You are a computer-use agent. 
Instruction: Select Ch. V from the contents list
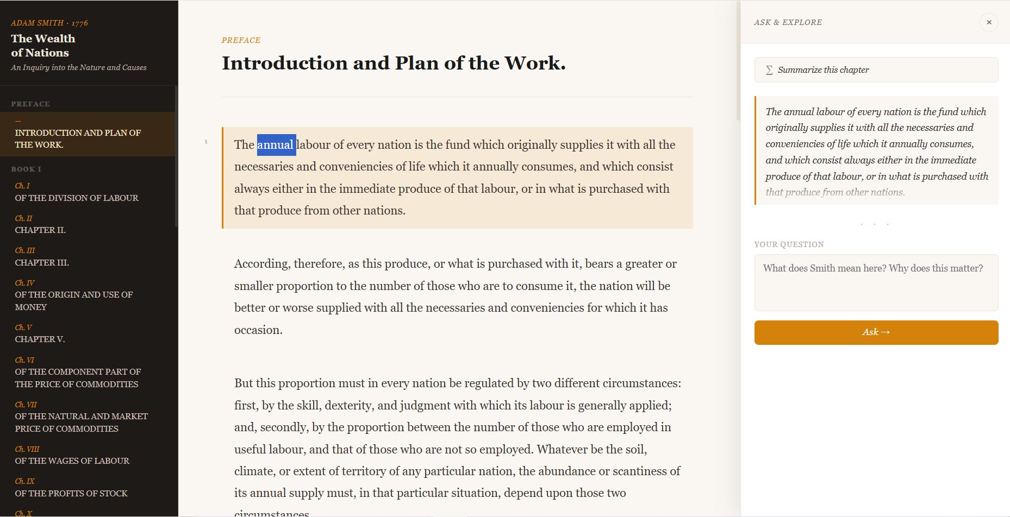pos(40,334)
